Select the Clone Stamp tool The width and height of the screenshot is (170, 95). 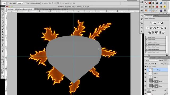[x=3, y=32]
